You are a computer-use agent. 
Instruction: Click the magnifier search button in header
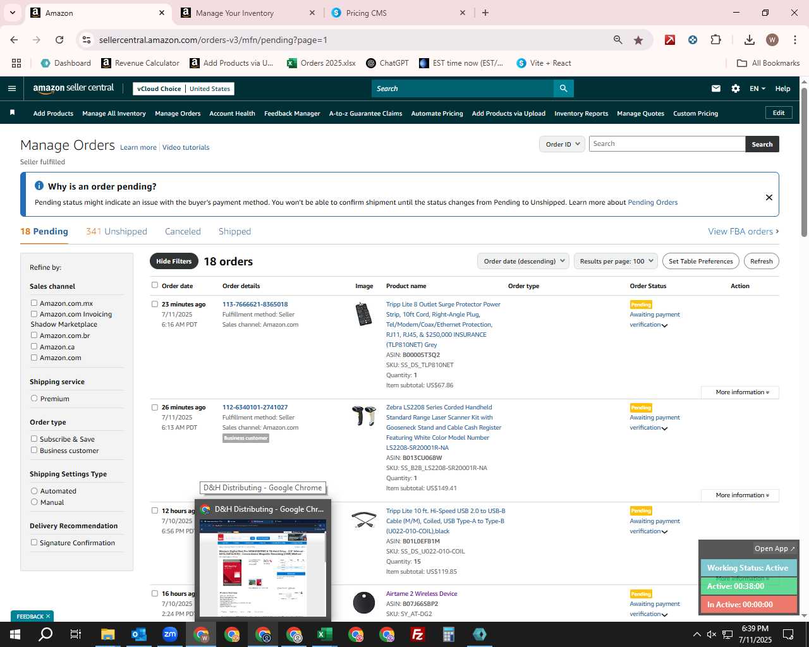pos(563,88)
